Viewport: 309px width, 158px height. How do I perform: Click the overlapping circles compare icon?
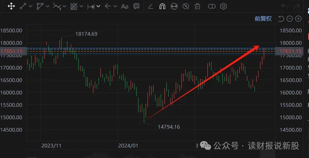click(x=212, y=6)
